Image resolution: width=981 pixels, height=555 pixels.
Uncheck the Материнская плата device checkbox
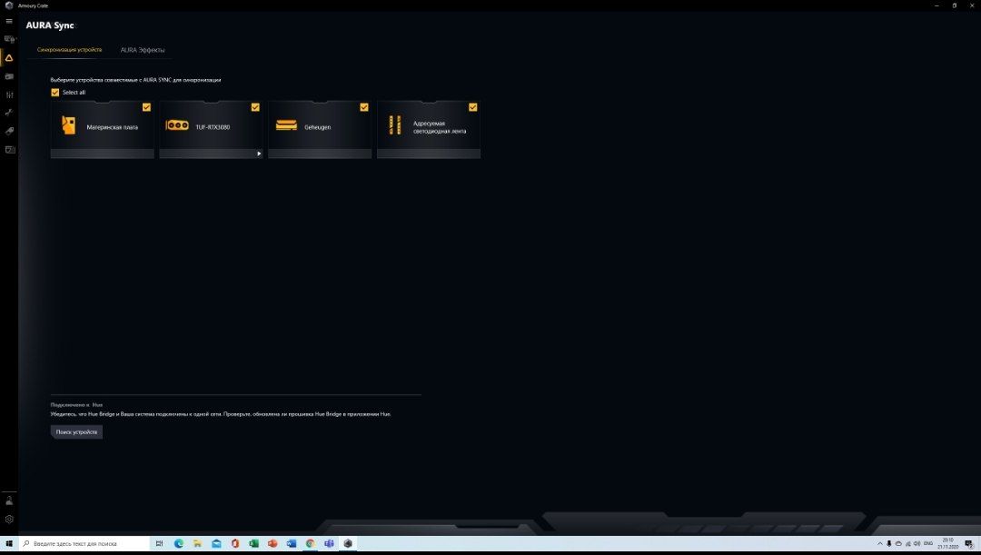pyautogui.click(x=146, y=107)
